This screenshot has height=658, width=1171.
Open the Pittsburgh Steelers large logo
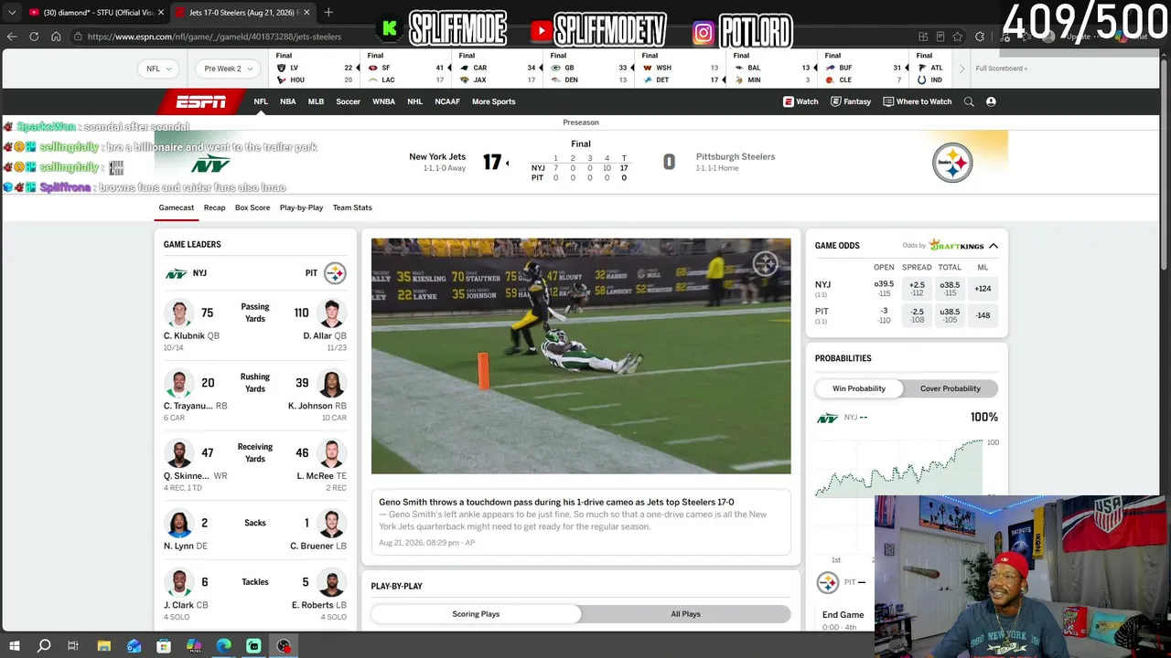(952, 163)
